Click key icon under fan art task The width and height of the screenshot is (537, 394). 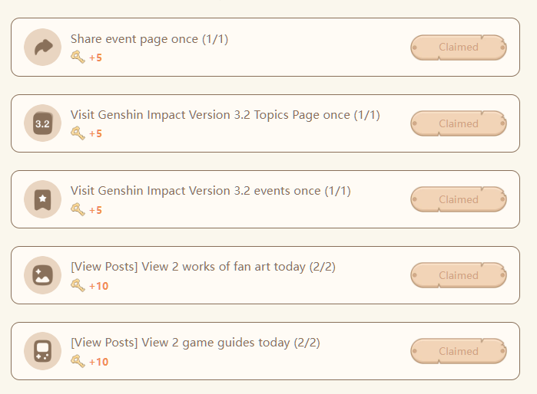78,285
